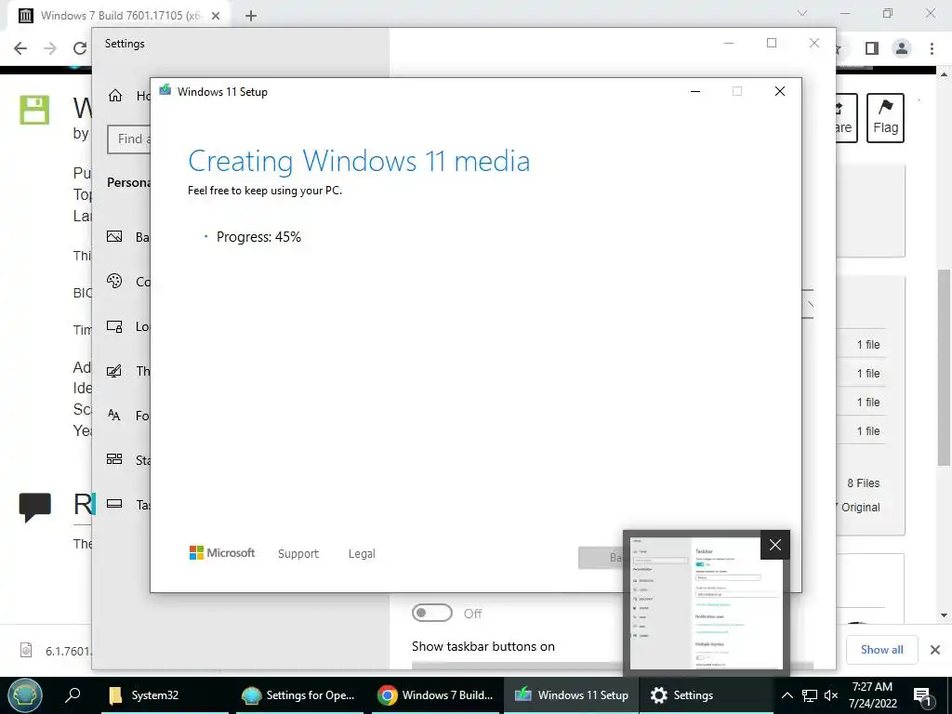The height and width of the screenshot is (714, 952).
Task: Close the Windows 7 Build Chrome tab
Action: click(216, 16)
